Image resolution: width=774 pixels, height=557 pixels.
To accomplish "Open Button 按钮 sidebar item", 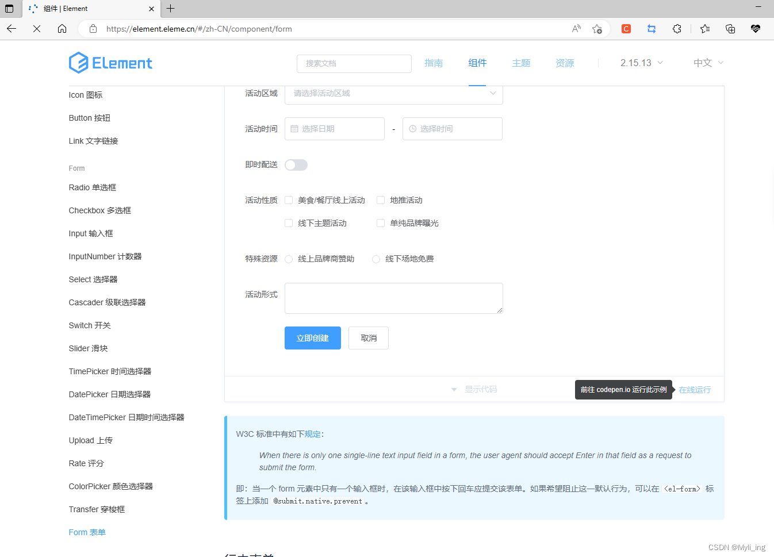I will 90,118.
